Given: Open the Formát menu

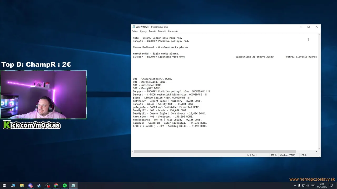Looking at the screenshot, I should coord(152,31).
